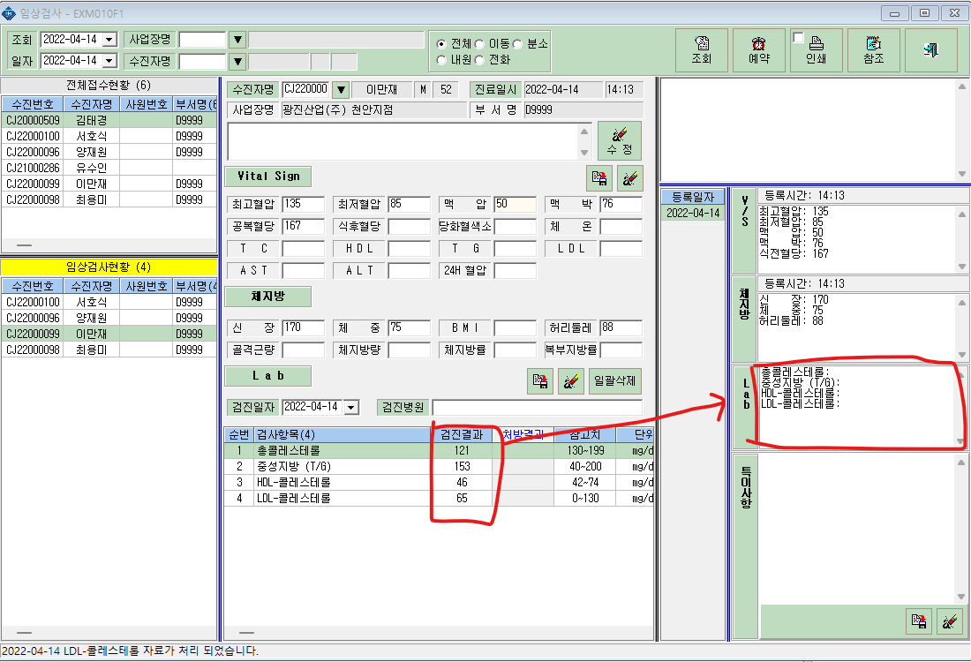Select the 체지방 side tab
Image resolution: width=971 pixels, height=662 pixels.
tap(744, 320)
